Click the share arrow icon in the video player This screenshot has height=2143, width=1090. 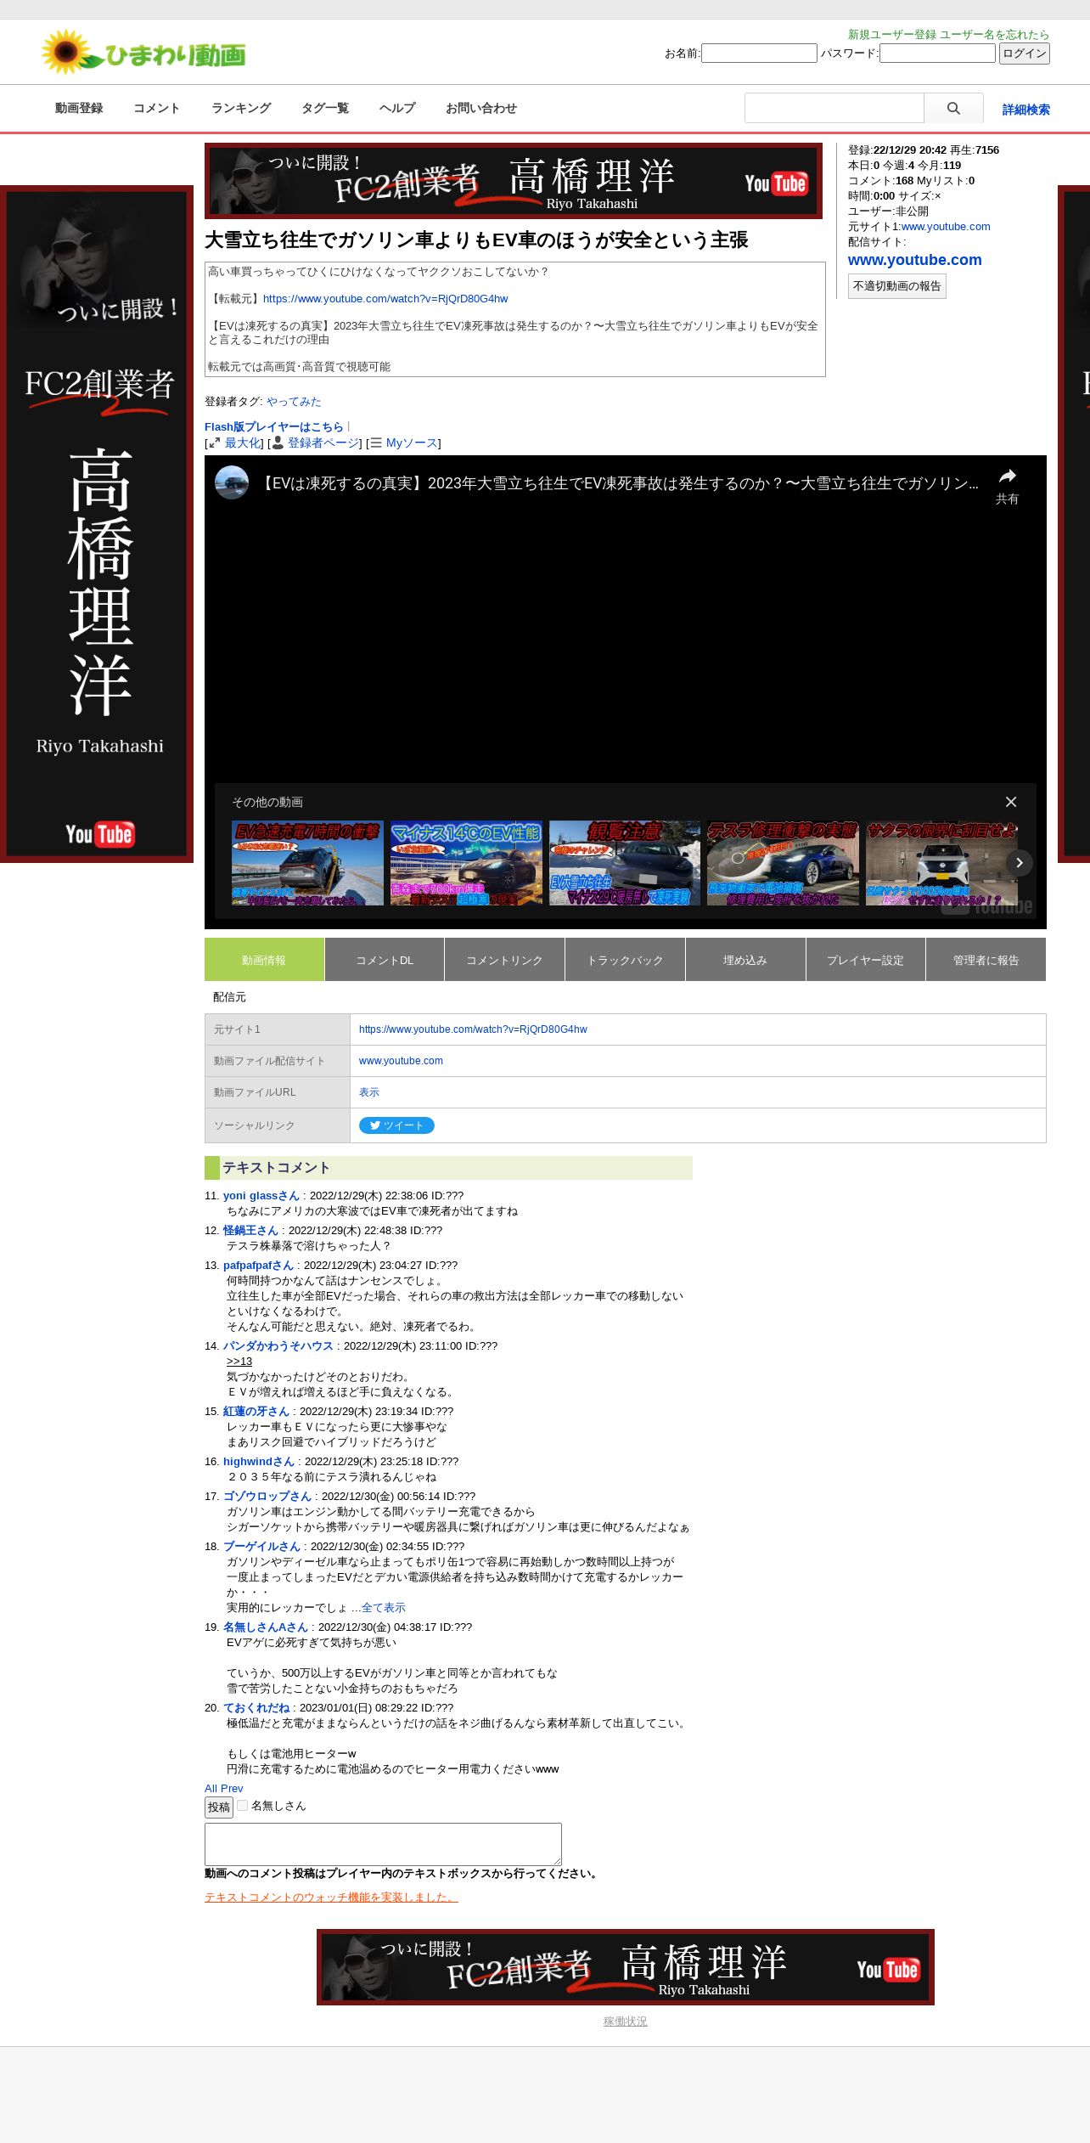(x=1007, y=477)
